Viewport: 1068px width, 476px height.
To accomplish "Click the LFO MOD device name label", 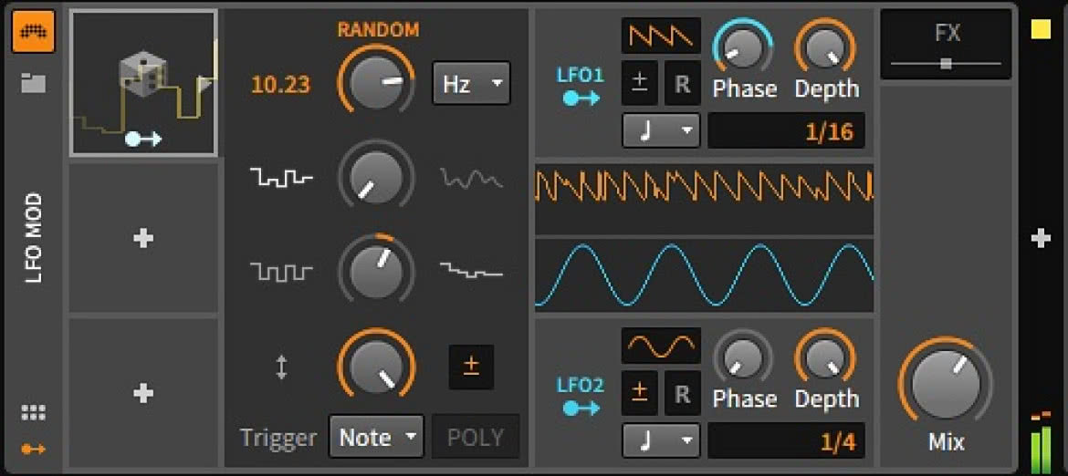I will pyautogui.click(x=35, y=238).
